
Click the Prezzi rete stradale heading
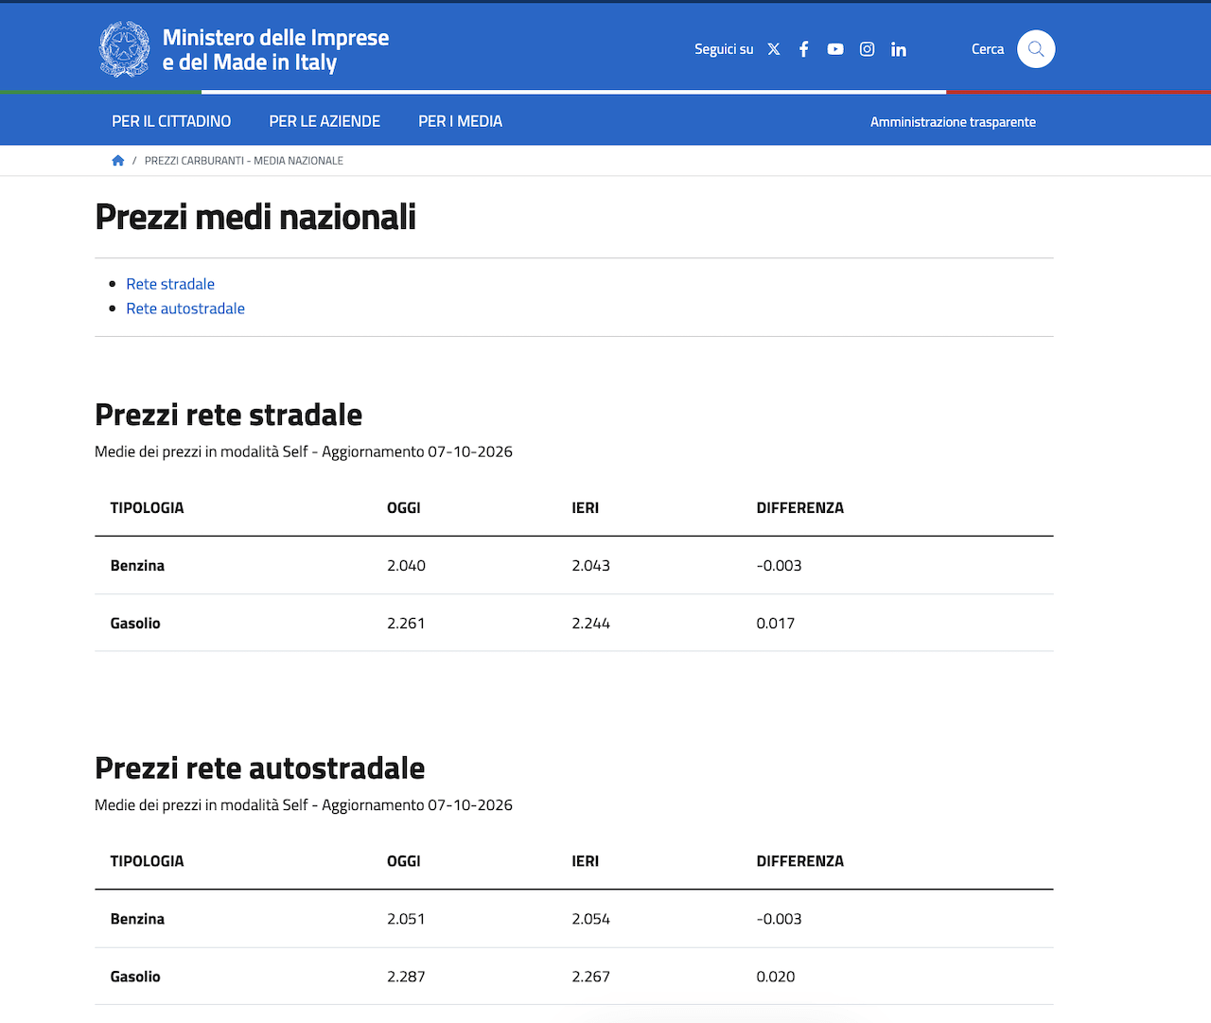pos(229,414)
